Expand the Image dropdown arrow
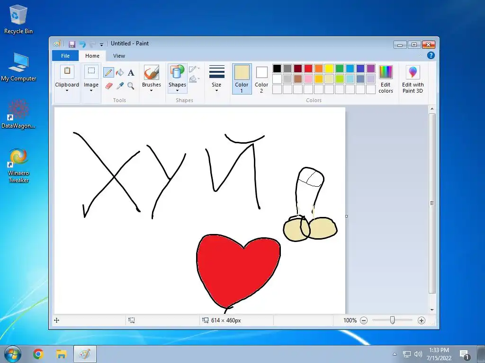Viewport: 485px width, 363px height. point(91,91)
